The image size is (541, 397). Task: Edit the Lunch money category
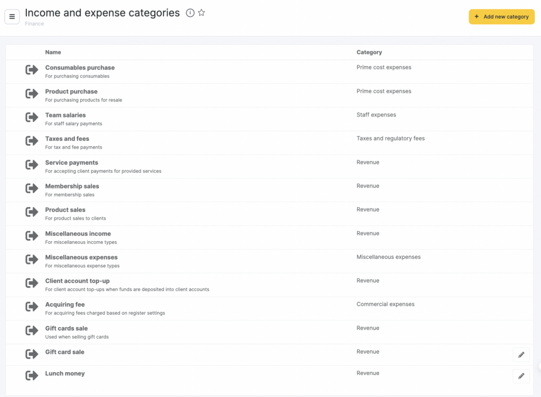point(521,376)
